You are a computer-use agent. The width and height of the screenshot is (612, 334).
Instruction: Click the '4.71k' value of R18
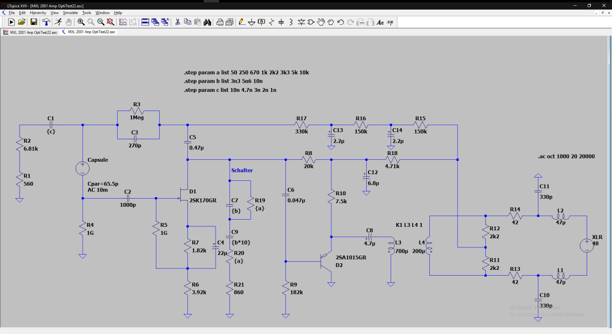point(392,166)
